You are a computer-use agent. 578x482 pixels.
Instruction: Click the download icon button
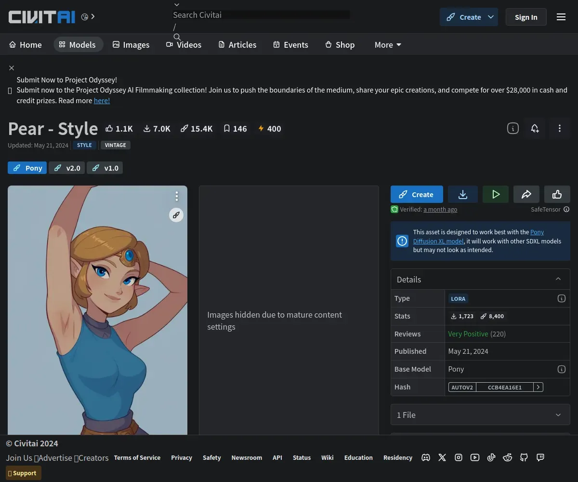[x=462, y=194]
